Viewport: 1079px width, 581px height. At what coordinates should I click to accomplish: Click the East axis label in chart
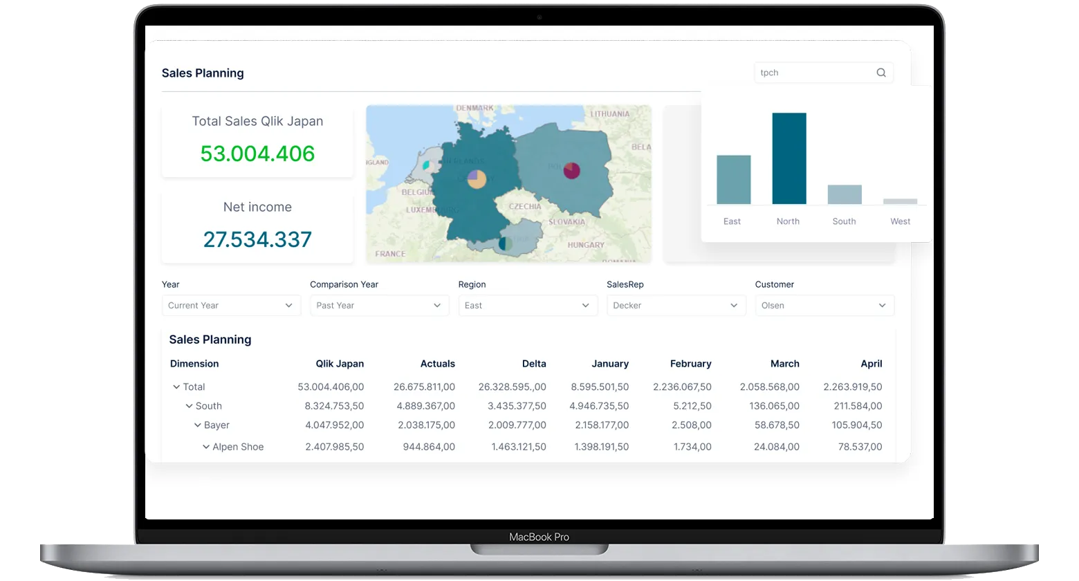[x=732, y=221]
